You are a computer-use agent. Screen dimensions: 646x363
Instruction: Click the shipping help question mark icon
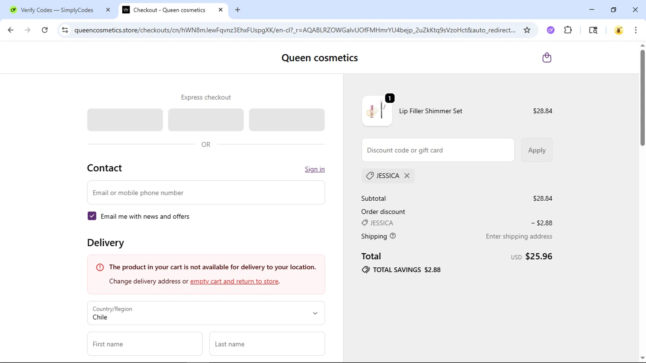[x=393, y=236]
